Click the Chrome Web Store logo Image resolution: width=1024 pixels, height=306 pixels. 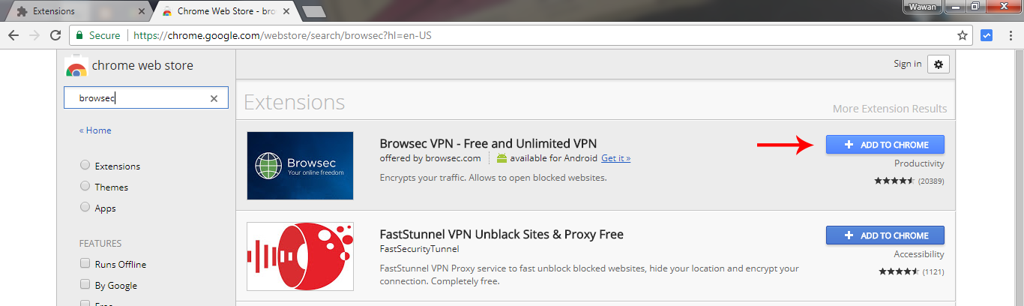76,66
